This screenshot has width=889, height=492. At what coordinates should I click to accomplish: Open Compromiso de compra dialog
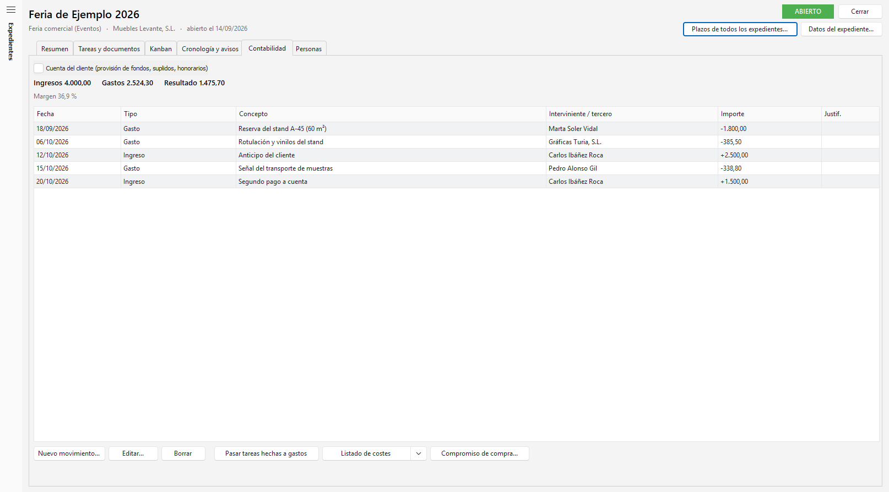click(x=479, y=453)
